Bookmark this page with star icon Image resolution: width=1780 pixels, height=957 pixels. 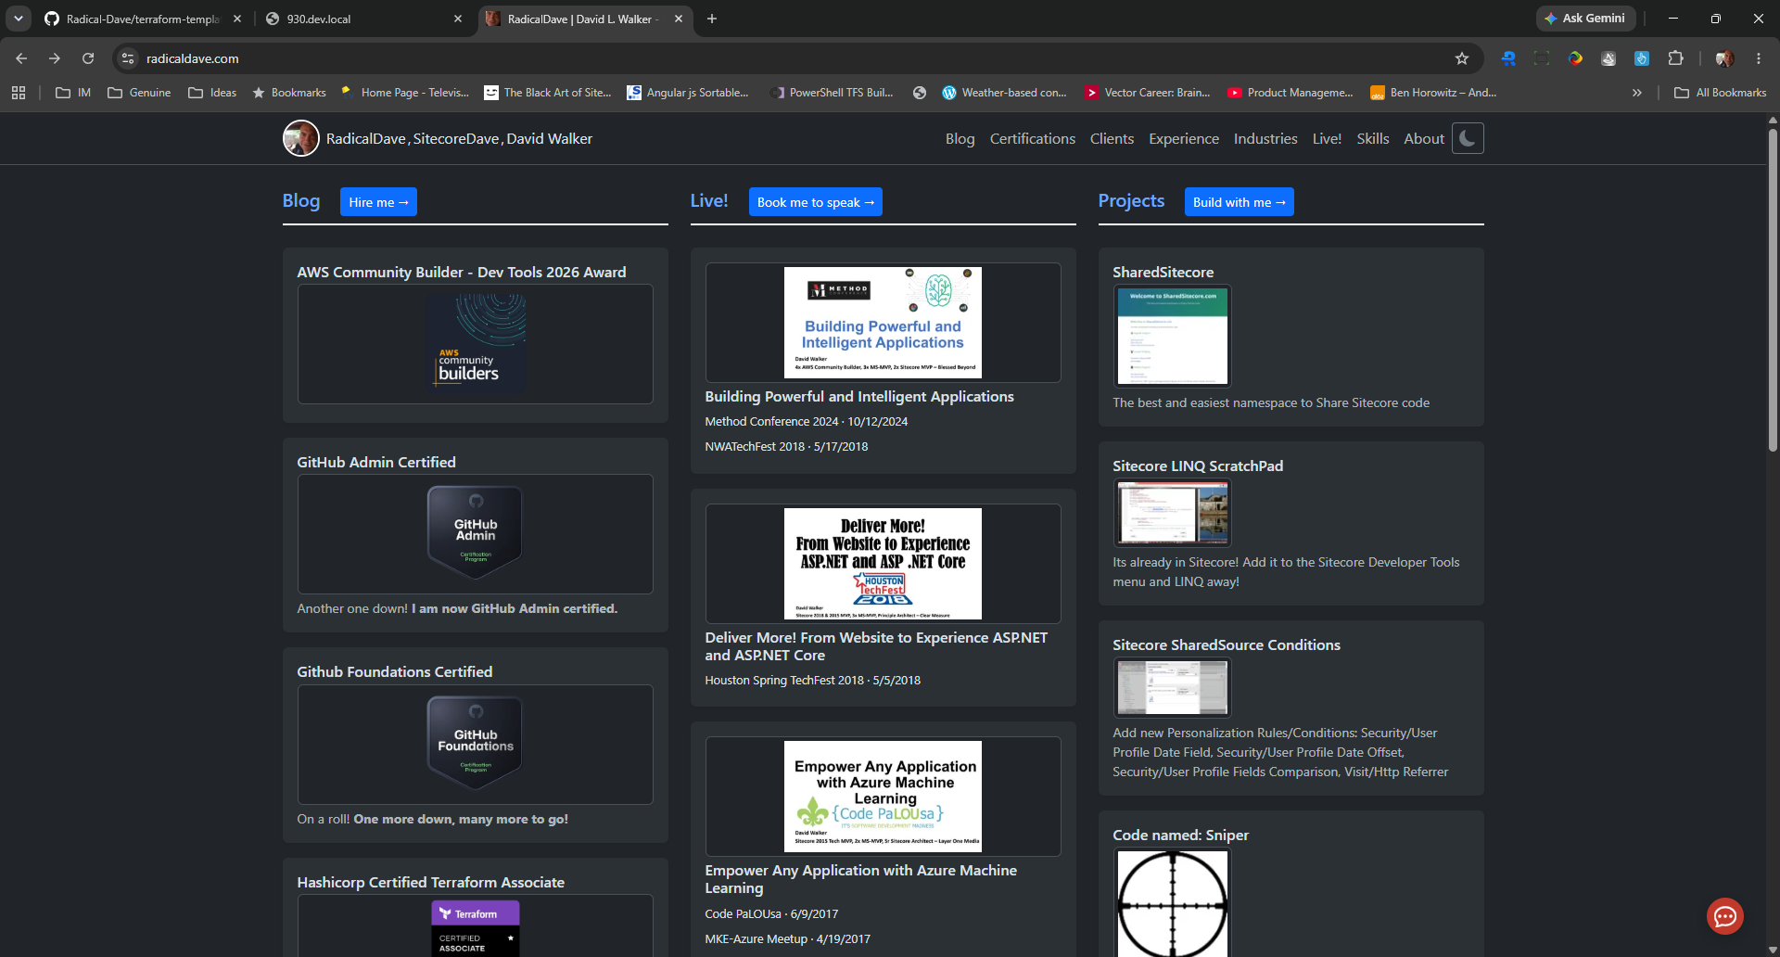click(x=1462, y=58)
